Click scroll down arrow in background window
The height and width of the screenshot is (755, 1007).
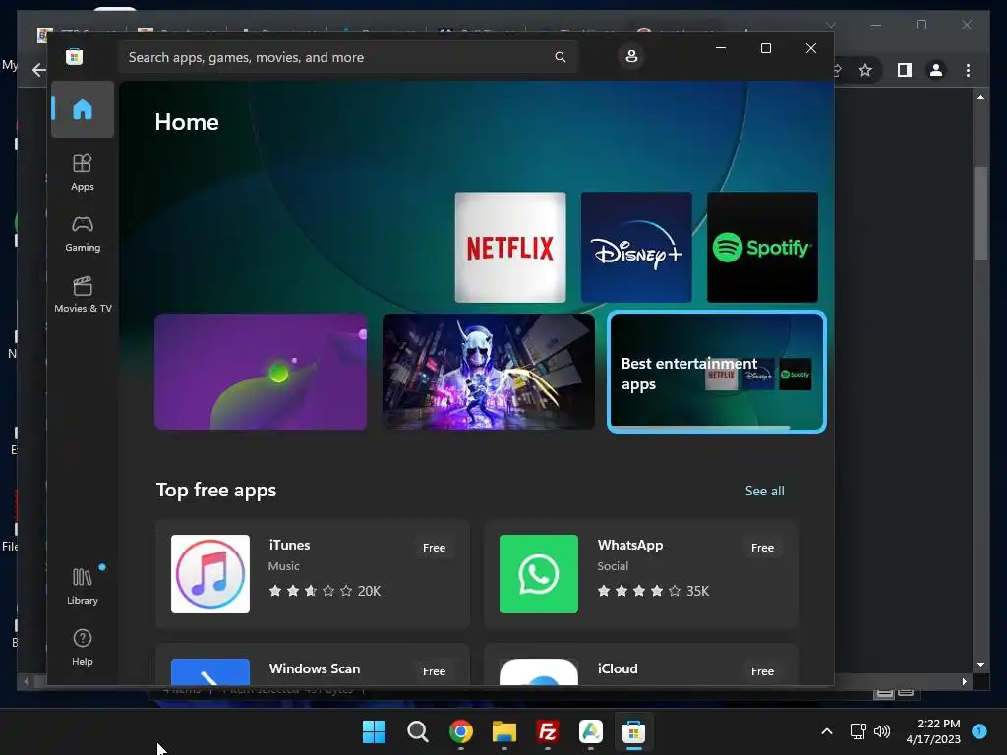coord(980,665)
